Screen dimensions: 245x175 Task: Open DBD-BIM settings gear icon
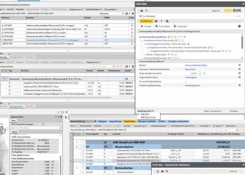tap(239, 26)
